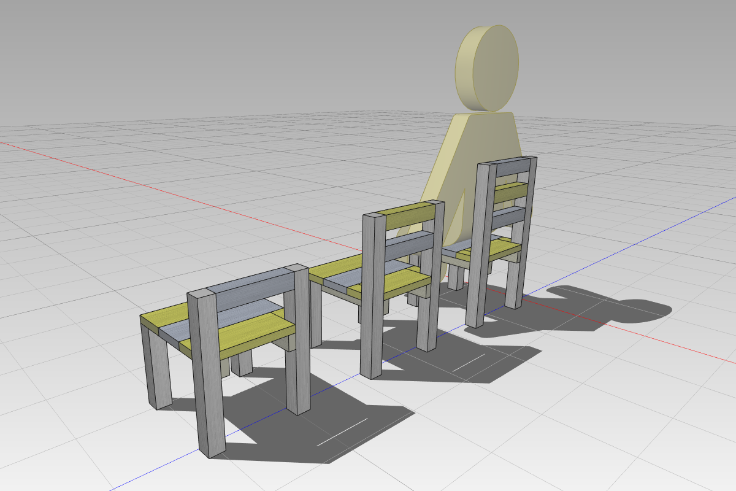Click the farthest chair's yellow middle backrest slat

pos(510,193)
